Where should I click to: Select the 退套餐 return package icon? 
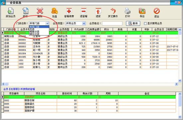coord(84,11)
